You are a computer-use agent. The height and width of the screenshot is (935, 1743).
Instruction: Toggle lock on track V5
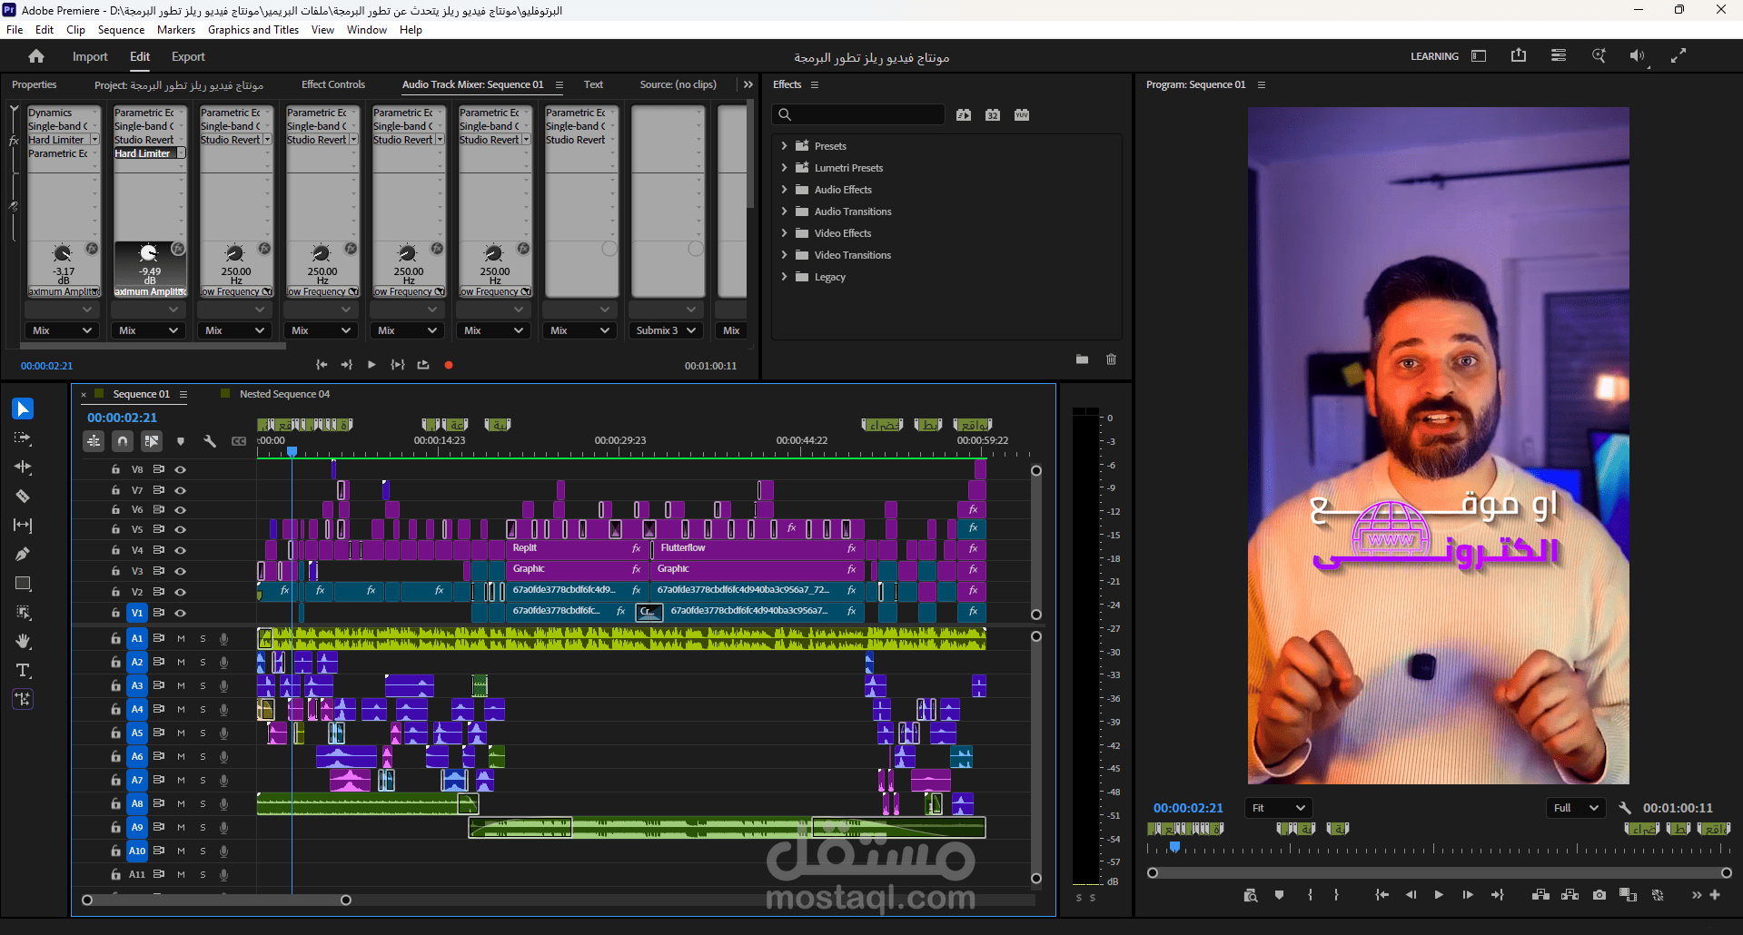pyautogui.click(x=115, y=529)
